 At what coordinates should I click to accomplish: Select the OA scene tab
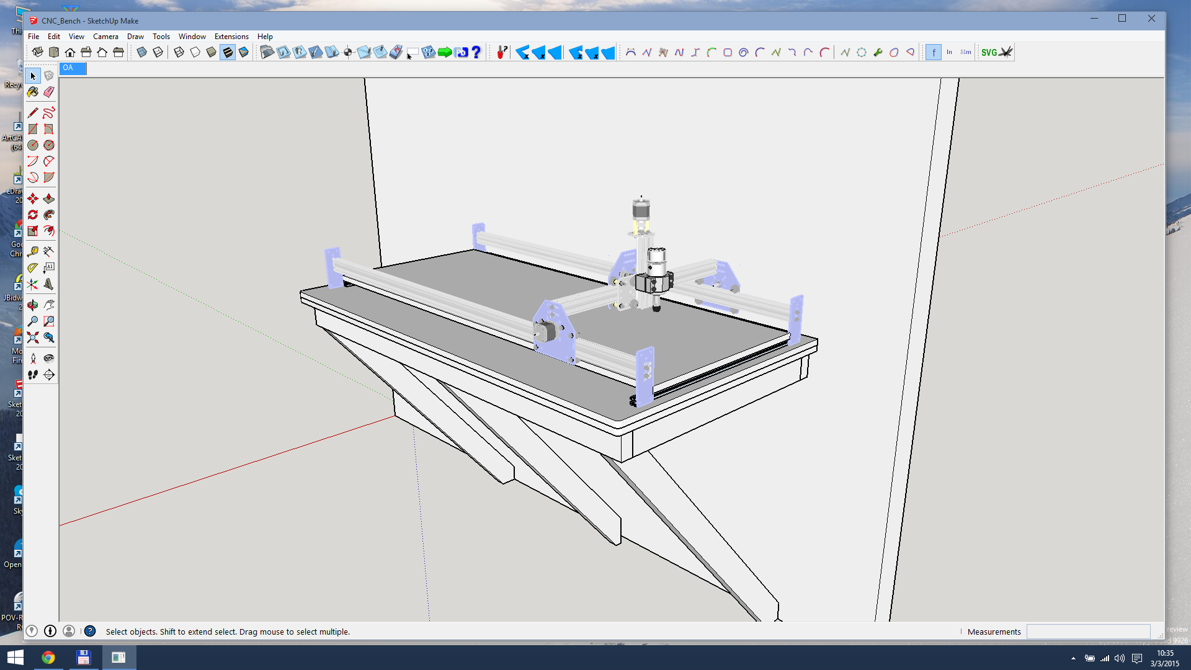pyautogui.click(x=73, y=68)
